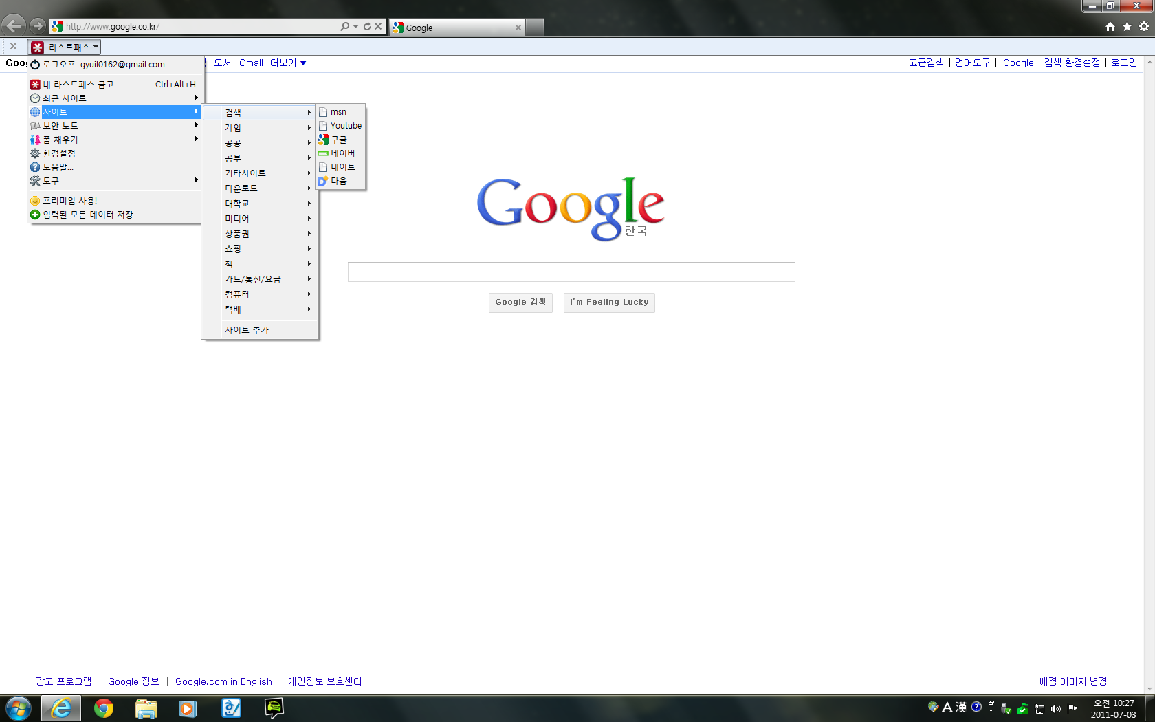Image resolution: width=1155 pixels, height=722 pixels.
Task: Select 사이트 추가 menu entry
Action: [x=260, y=329]
